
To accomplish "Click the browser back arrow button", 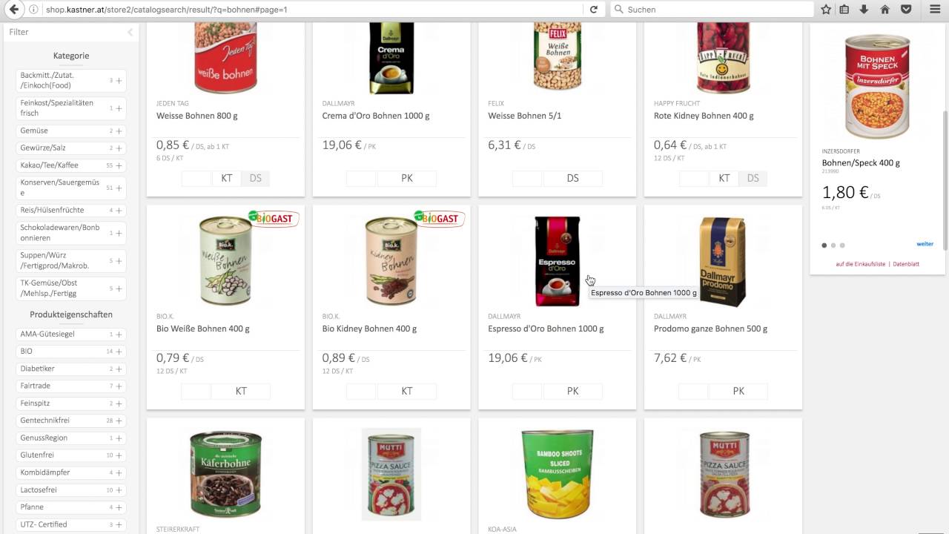I will coord(12,9).
